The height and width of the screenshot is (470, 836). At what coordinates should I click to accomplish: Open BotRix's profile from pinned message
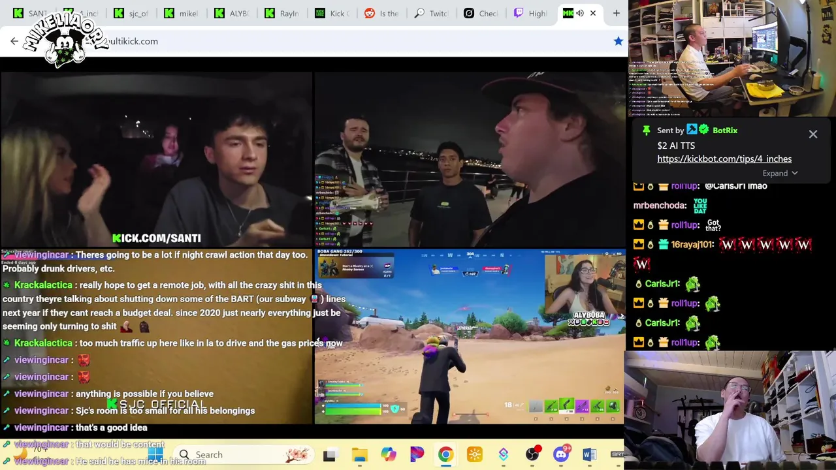724,131
